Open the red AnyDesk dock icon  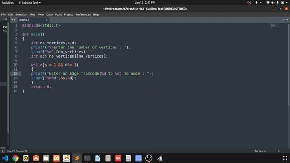click(118, 158)
